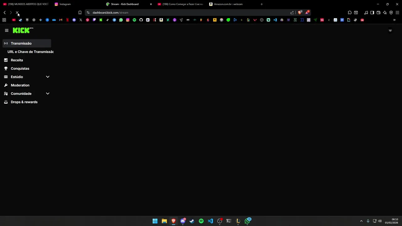This screenshot has width=402, height=226.
Task: Open the Brave Shields icon
Action: point(300,13)
